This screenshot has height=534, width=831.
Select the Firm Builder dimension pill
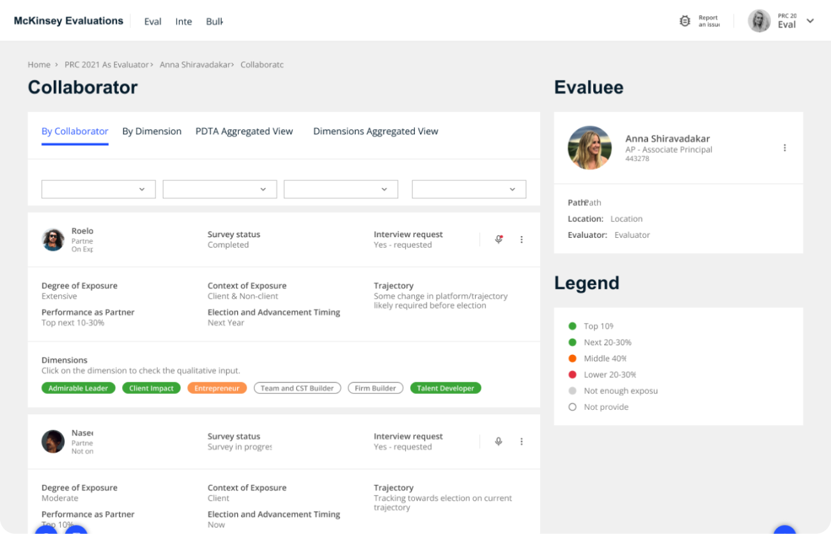click(x=375, y=388)
